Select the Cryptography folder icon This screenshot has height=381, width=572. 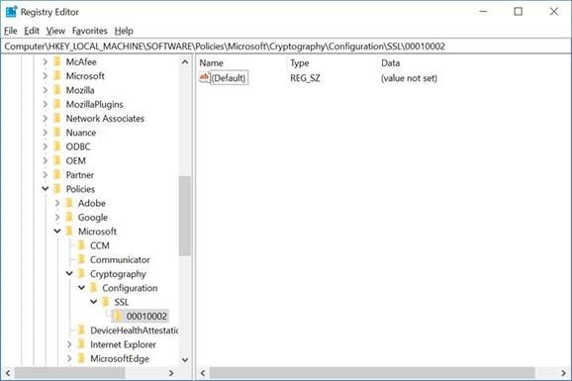tap(82, 273)
